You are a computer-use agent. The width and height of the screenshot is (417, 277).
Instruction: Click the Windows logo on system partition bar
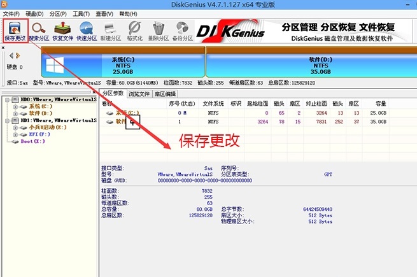point(55,65)
